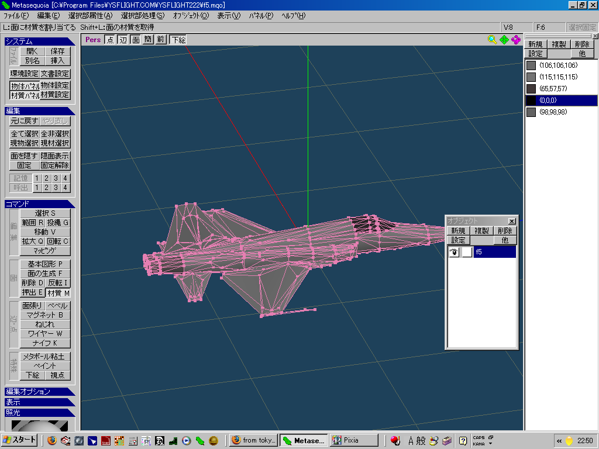This screenshot has height=449, width=599.
Task: Click the 保存 save button
Action: (x=58, y=51)
